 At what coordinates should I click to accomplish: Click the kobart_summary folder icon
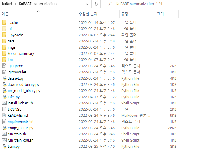coord(4,53)
